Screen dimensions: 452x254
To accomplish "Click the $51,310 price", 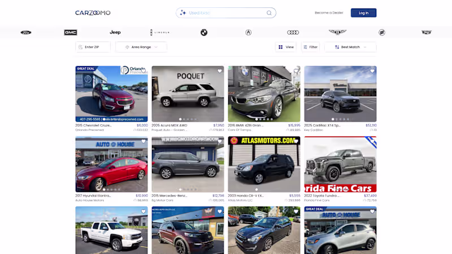I will pyautogui.click(x=371, y=125).
